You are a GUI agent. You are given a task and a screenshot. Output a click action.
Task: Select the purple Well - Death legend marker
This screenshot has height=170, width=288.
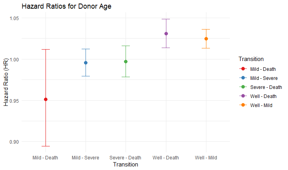pyautogui.click(x=242, y=96)
